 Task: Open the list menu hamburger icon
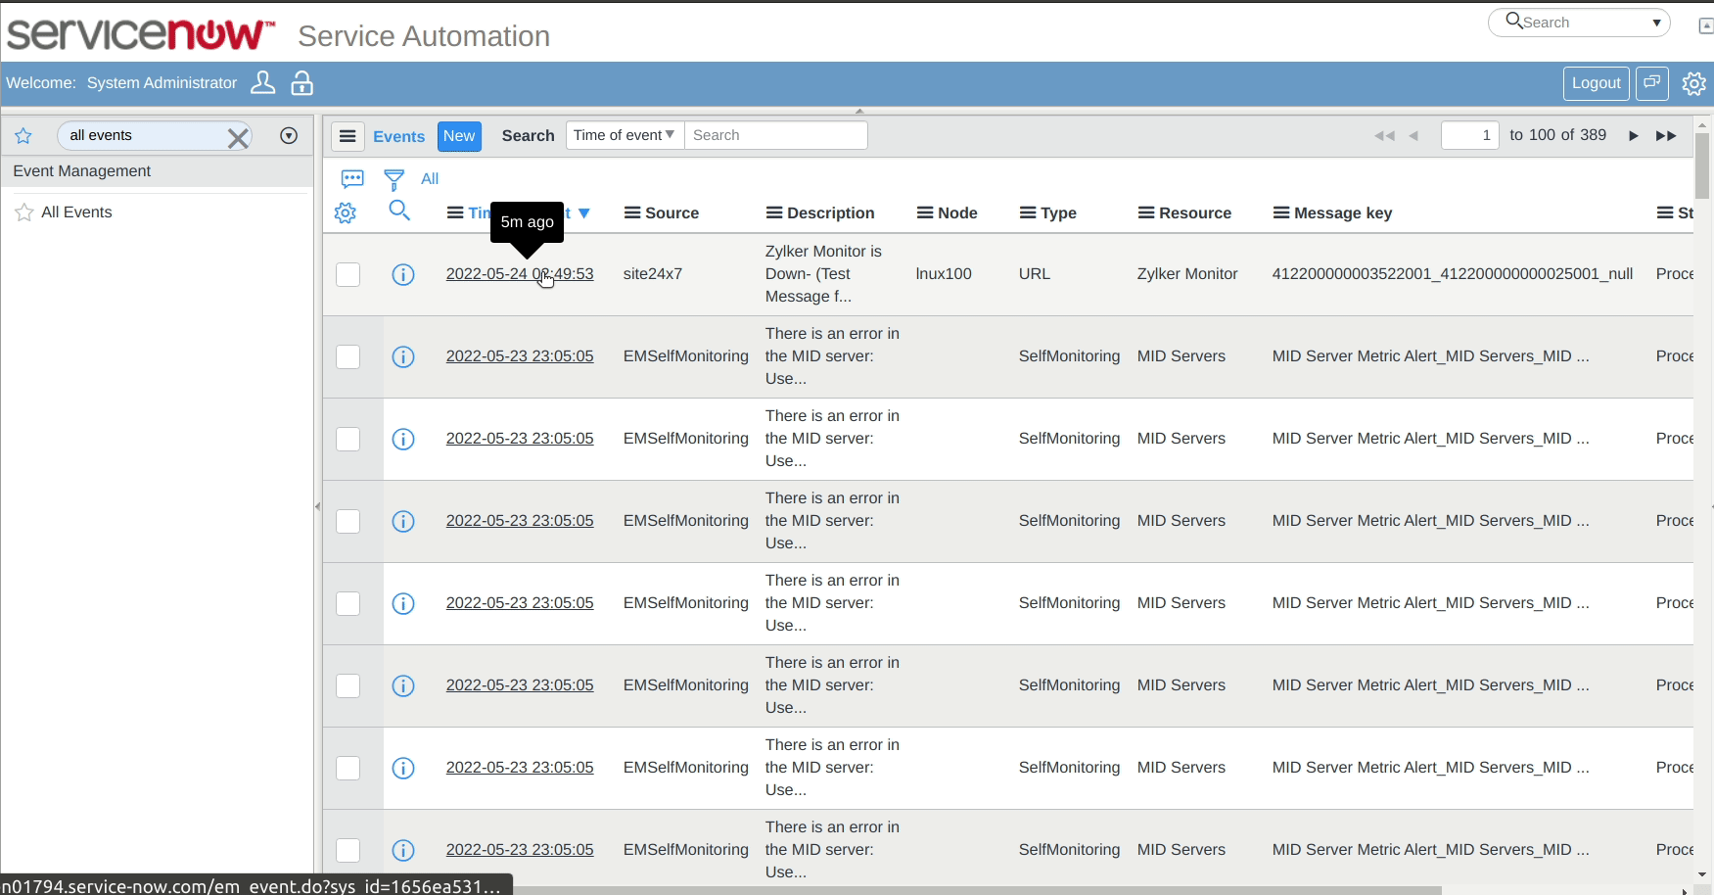[347, 136]
